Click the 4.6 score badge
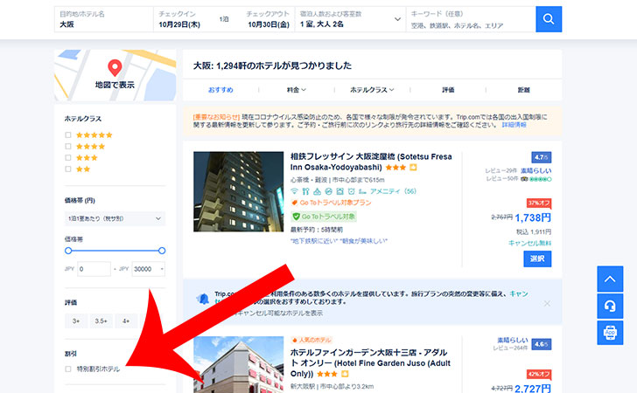This screenshot has width=637, height=393. pyautogui.click(x=541, y=344)
